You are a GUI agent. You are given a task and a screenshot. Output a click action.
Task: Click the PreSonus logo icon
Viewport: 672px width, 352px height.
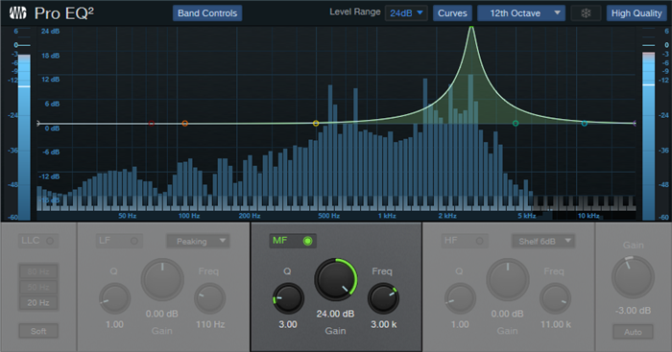17,13
